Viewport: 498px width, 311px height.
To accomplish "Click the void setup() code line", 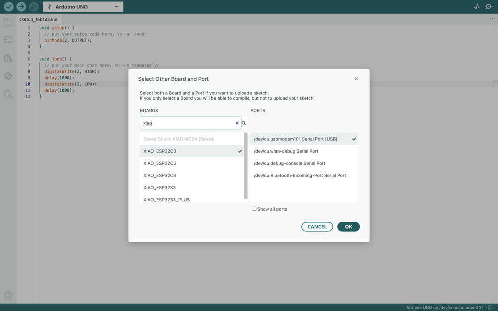I will coord(57,28).
